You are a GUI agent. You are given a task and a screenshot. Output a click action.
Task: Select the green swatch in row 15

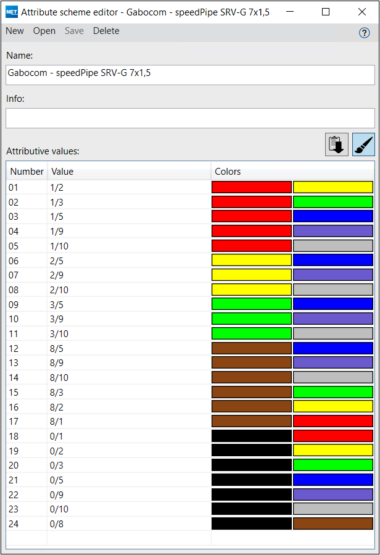(333, 392)
